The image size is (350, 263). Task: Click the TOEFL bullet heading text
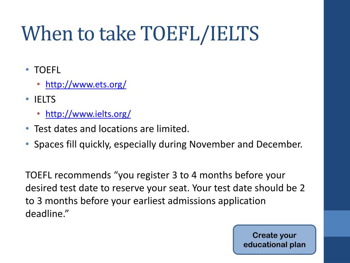click(x=47, y=70)
